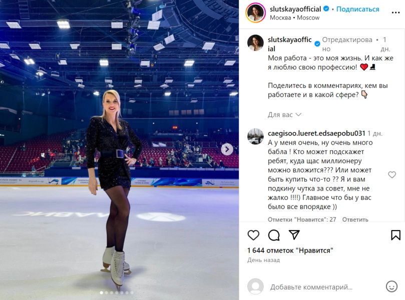Open the Москва • Moscow location link

(294, 18)
